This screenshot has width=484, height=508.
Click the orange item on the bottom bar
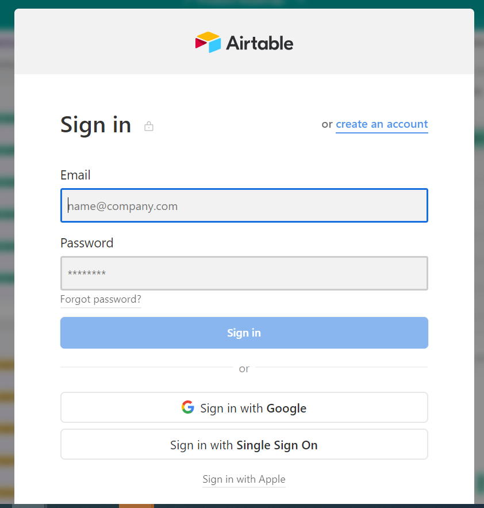tap(136, 506)
